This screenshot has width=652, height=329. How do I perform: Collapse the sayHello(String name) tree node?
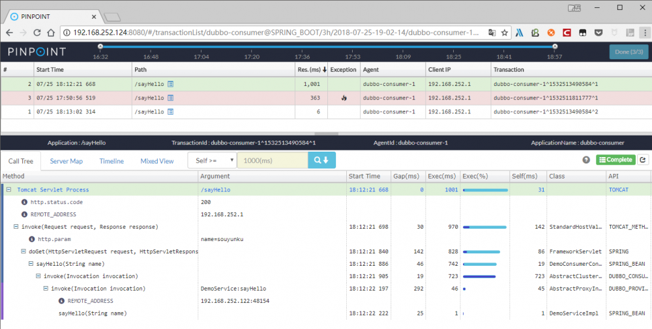tap(31, 264)
